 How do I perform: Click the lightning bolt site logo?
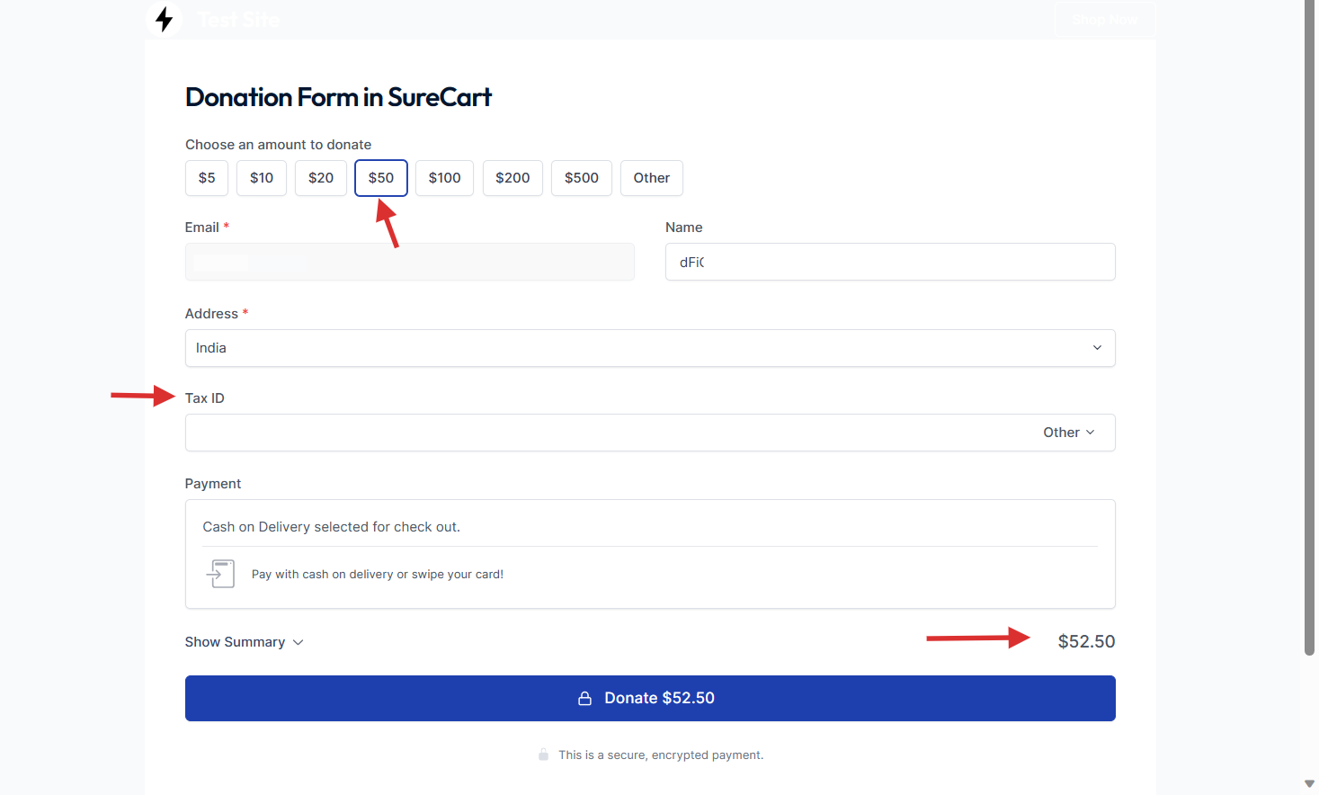(x=164, y=19)
